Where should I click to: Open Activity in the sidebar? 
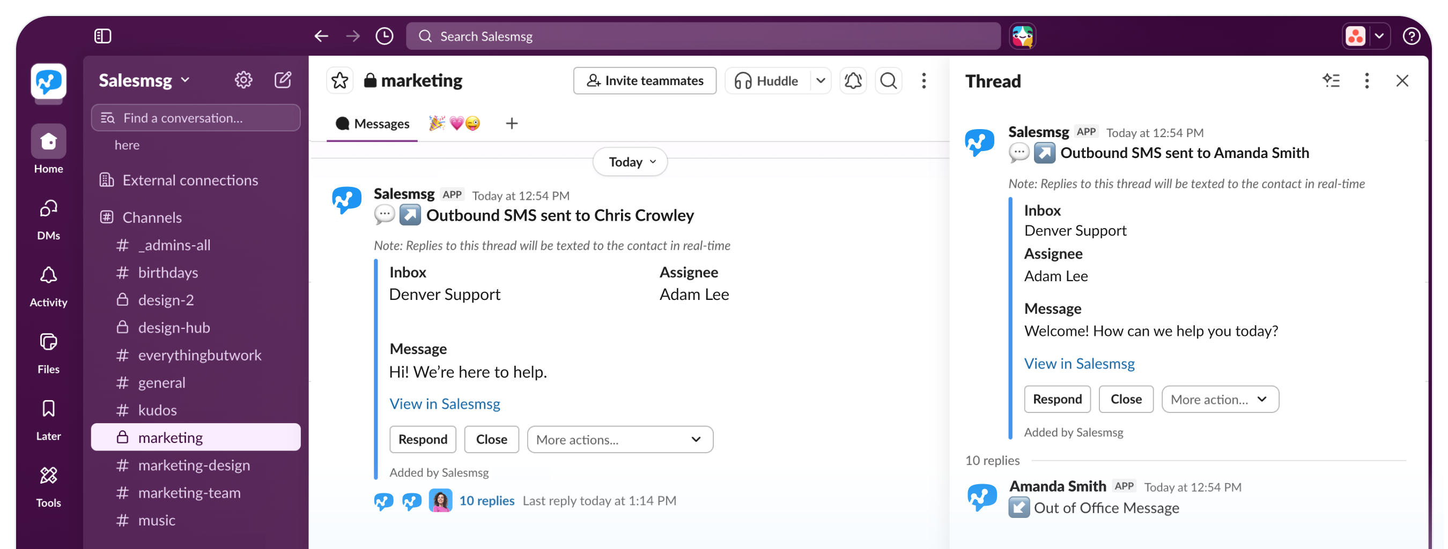tap(48, 287)
